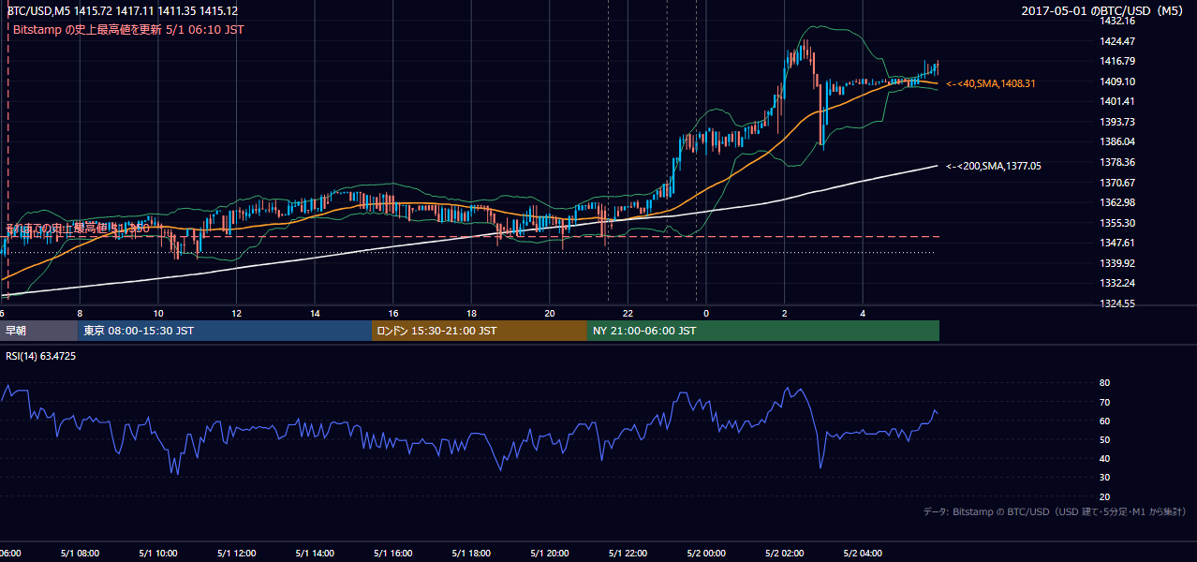Click the 40 SMA 1408.31 label
The width and height of the screenshot is (1197, 562).
pyautogui.click(x=991, y=84)
